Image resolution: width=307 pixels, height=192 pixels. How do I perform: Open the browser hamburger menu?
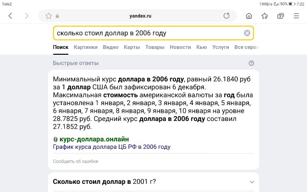[296, 16]
